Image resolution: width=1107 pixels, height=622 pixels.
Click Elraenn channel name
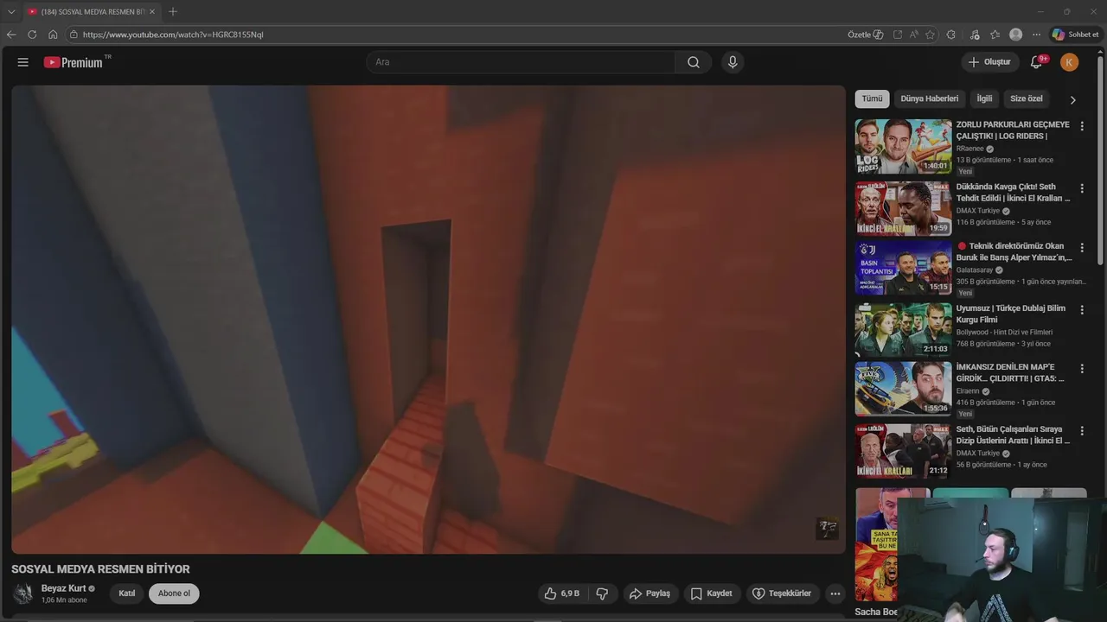967,390
